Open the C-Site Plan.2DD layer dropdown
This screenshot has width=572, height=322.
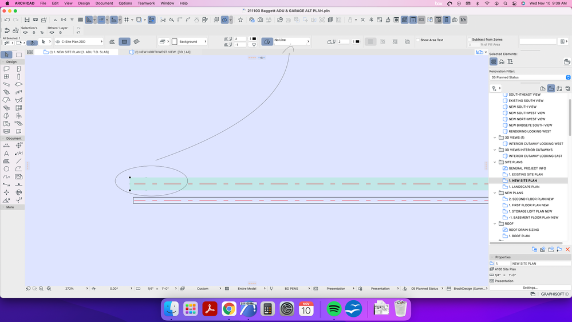point(78,42)
